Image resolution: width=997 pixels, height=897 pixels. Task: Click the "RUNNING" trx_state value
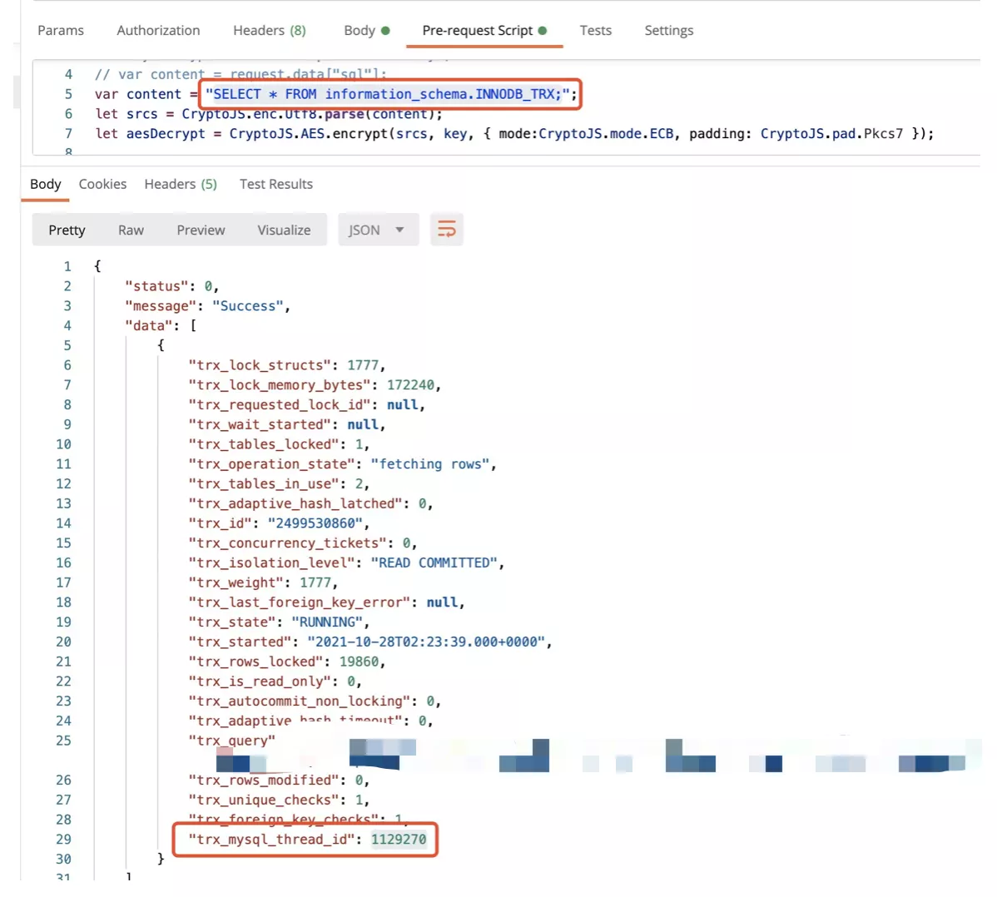coord(327,622)
